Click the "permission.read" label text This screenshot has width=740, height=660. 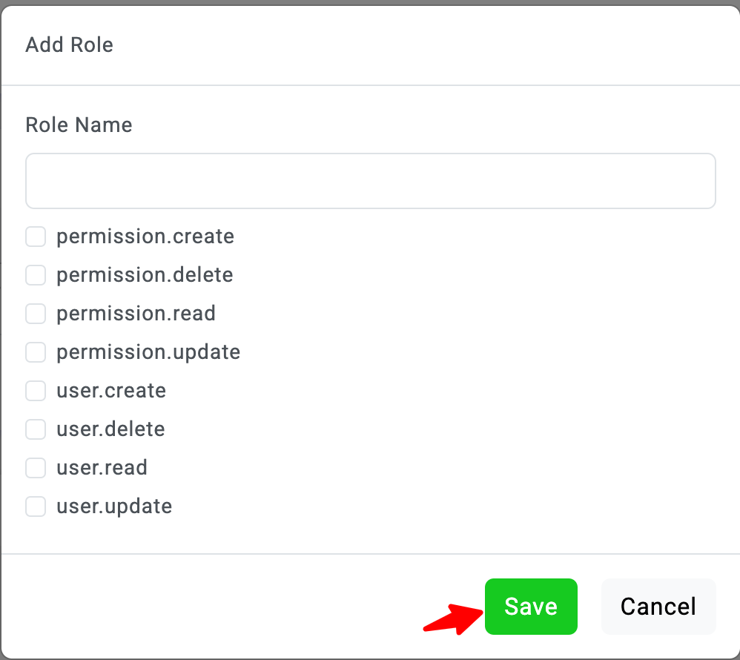tap(136, 314)
